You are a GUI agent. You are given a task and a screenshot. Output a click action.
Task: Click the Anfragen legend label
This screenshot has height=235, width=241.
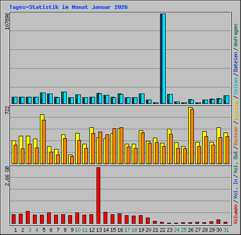(236, 35)
